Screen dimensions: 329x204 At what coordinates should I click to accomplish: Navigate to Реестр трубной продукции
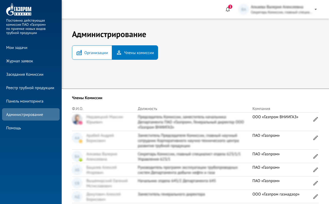pyautogui.click(x=30, y=88)
